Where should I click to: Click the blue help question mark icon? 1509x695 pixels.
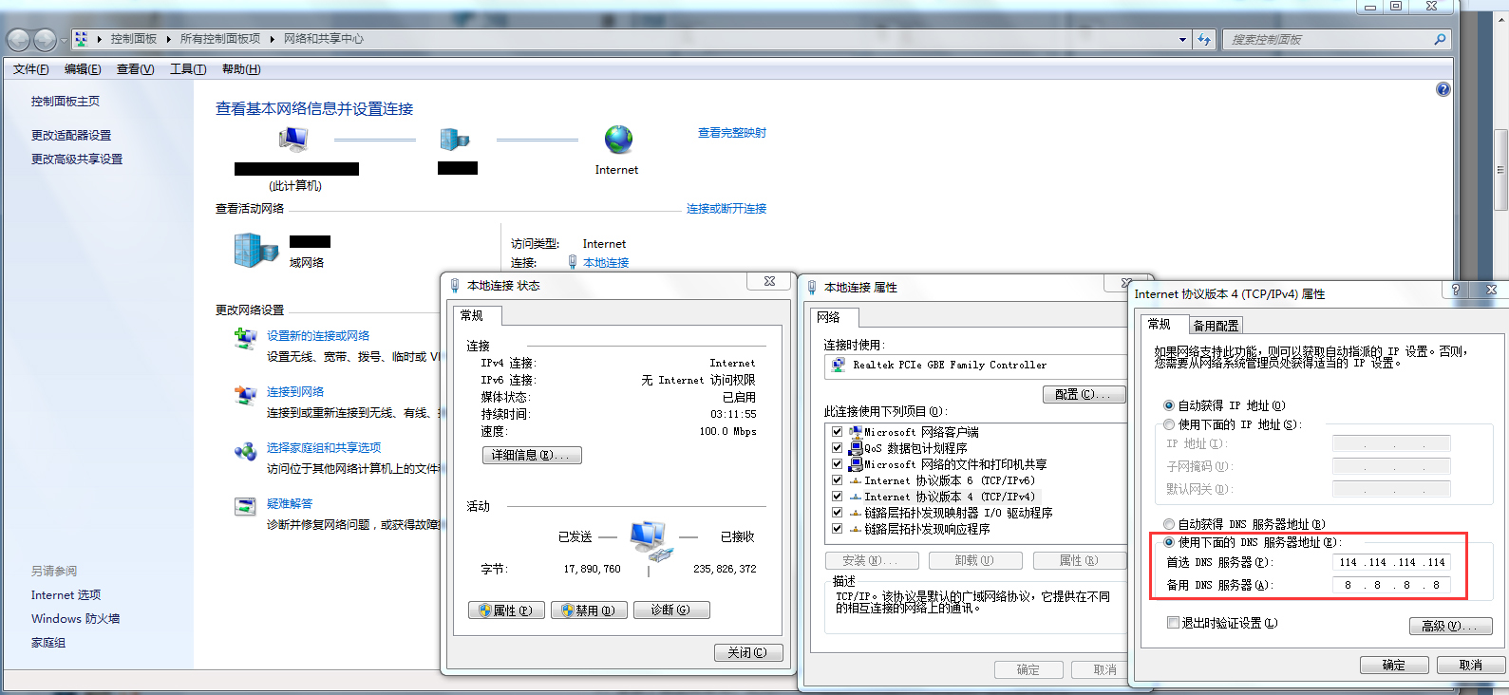coord(1443,89)
